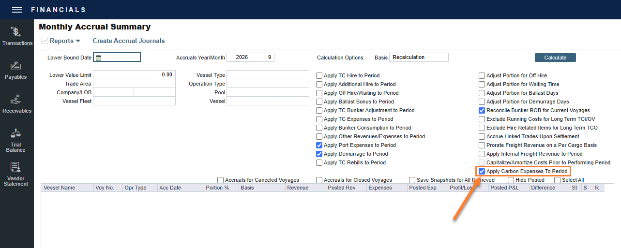The height and width of the screenshot is (248, 621).
Task: Open Trial Balance from sidebar
Action: [x=16, y=141]
